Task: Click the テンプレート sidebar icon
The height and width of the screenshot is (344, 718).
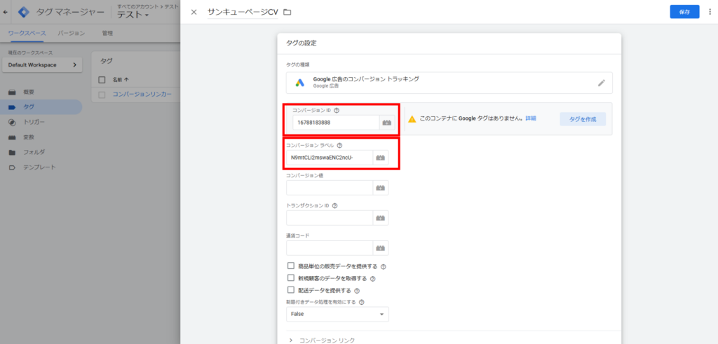Action: [13, 167]
